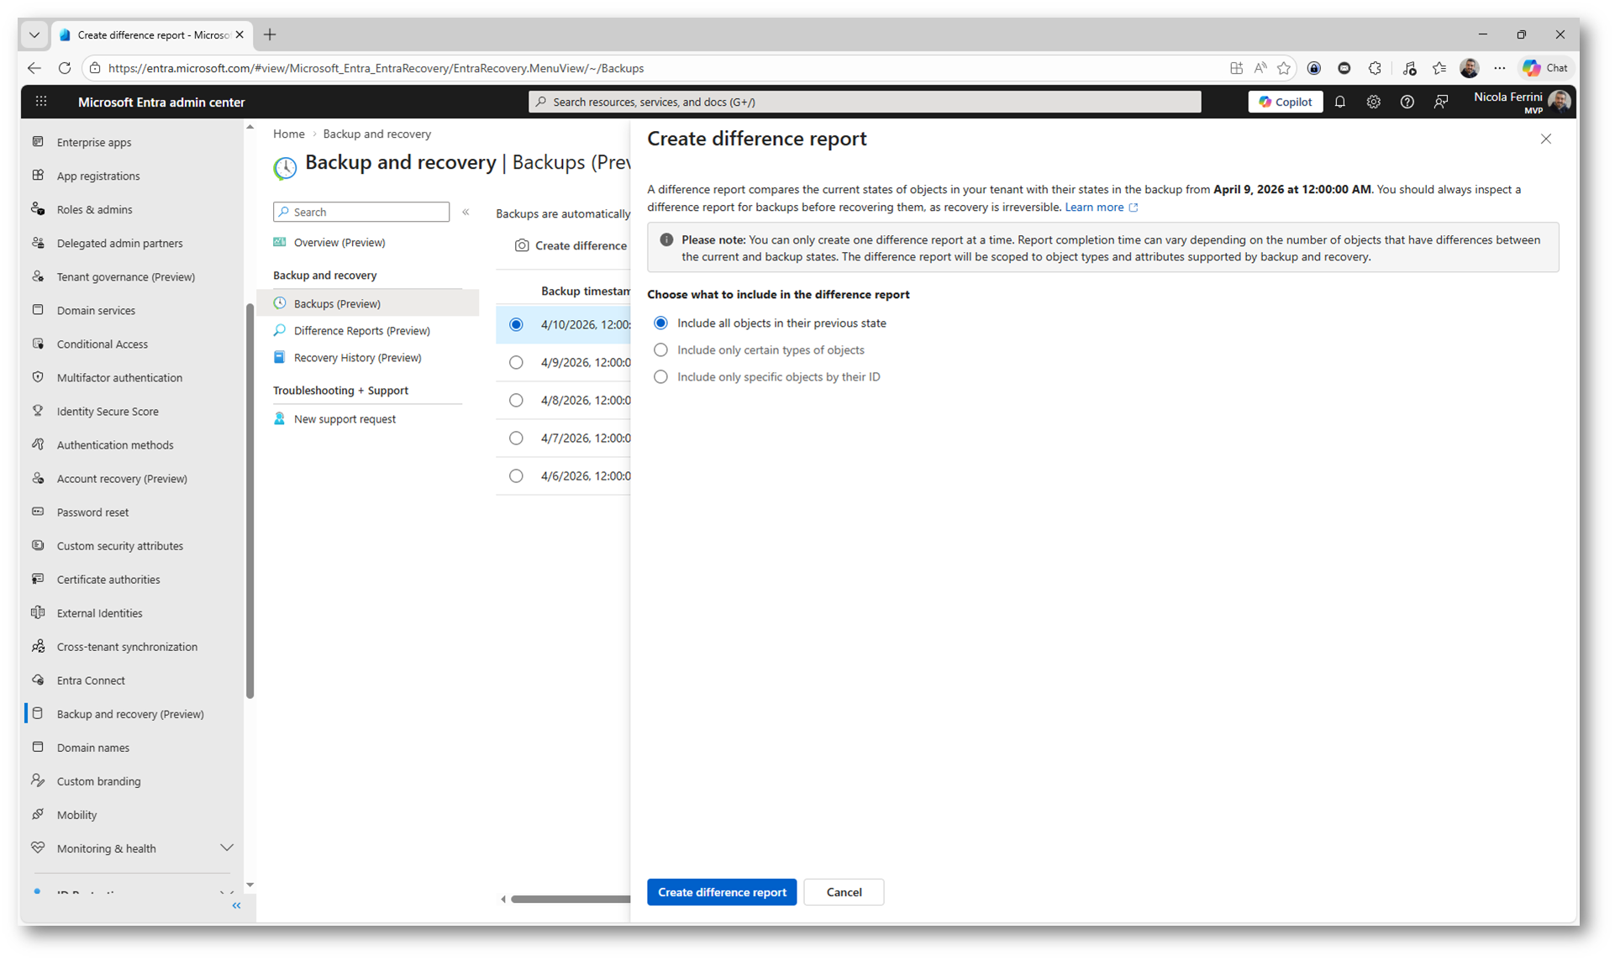This screenshot has height=961, width=1615.
Task: Add this page to favorites star
Action: pos(1283,68)
